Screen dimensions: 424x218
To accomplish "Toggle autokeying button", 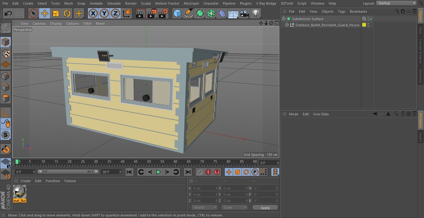I will (208, 172).
